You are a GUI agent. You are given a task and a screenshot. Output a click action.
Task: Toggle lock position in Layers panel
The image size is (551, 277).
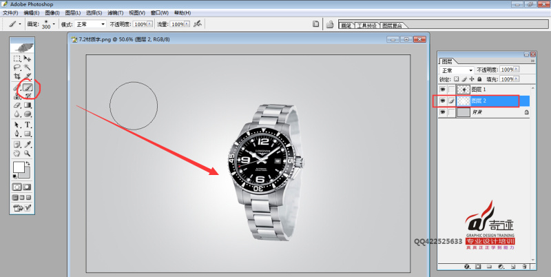pos(472,79)
